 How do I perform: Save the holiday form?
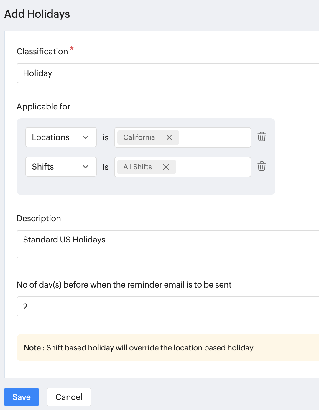coord(22,397)
